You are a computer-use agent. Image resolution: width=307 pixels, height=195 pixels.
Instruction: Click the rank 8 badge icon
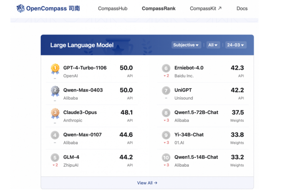pos(166,113)
